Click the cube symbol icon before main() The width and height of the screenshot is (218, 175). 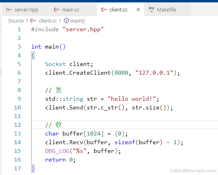(x=66, y=21)
